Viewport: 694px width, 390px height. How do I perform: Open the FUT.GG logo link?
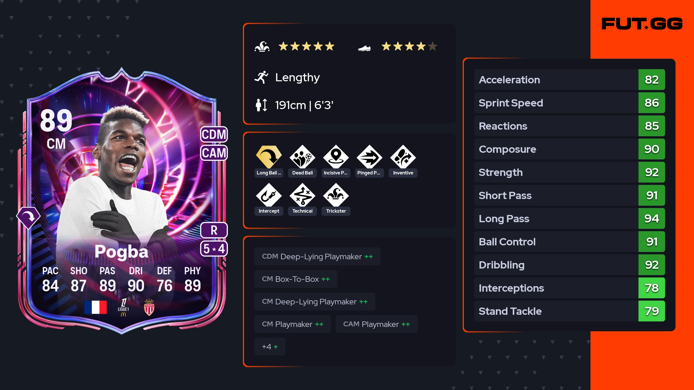pyautogui.click(x=642, y=24)
